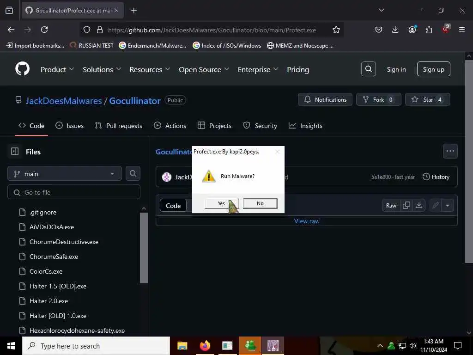This screenshot has width=473, height=355.
Task: Click the Windows Start button
Action: point(11,346)
